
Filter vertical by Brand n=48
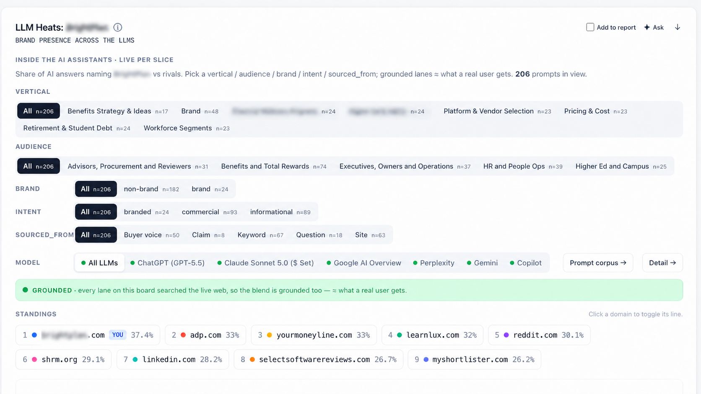pos(200,111)
